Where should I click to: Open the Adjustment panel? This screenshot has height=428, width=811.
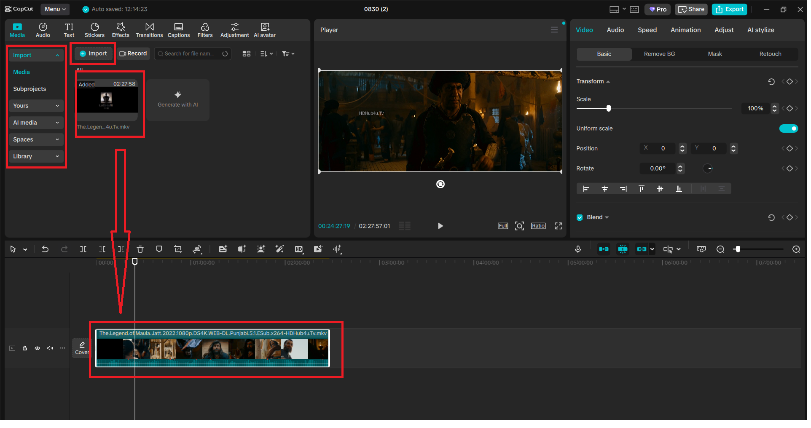pos(235,30)
